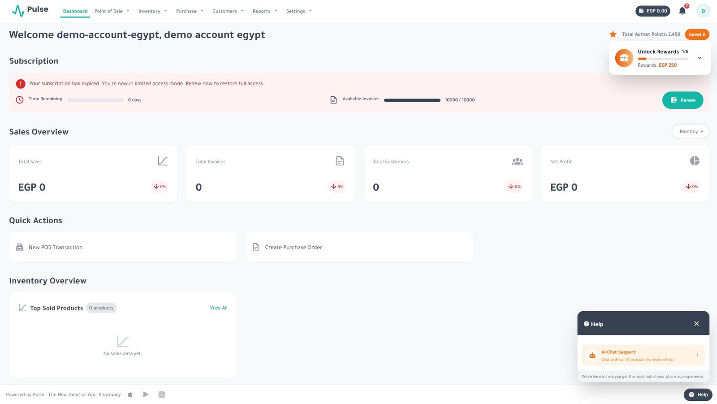Open the Google Play store icon
Viewport: 717px width, 404px height.
[146, 395]
